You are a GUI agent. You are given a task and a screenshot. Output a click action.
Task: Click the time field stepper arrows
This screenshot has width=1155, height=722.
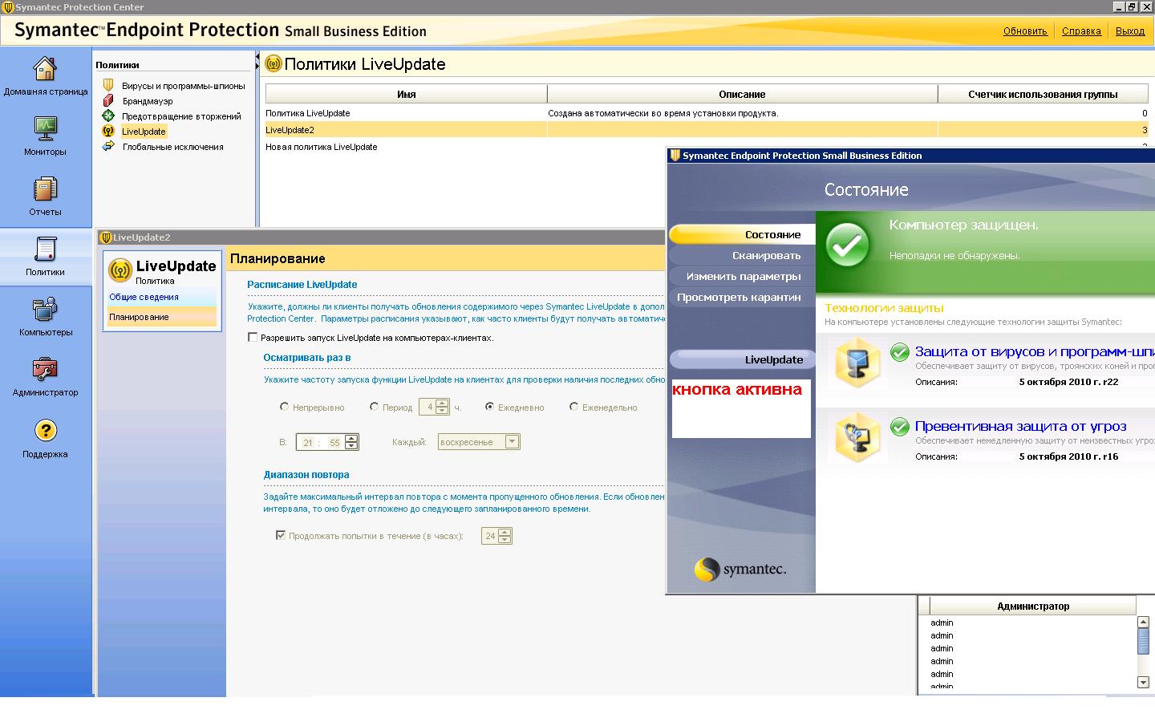pyautogui.click(x=351, y=442)
